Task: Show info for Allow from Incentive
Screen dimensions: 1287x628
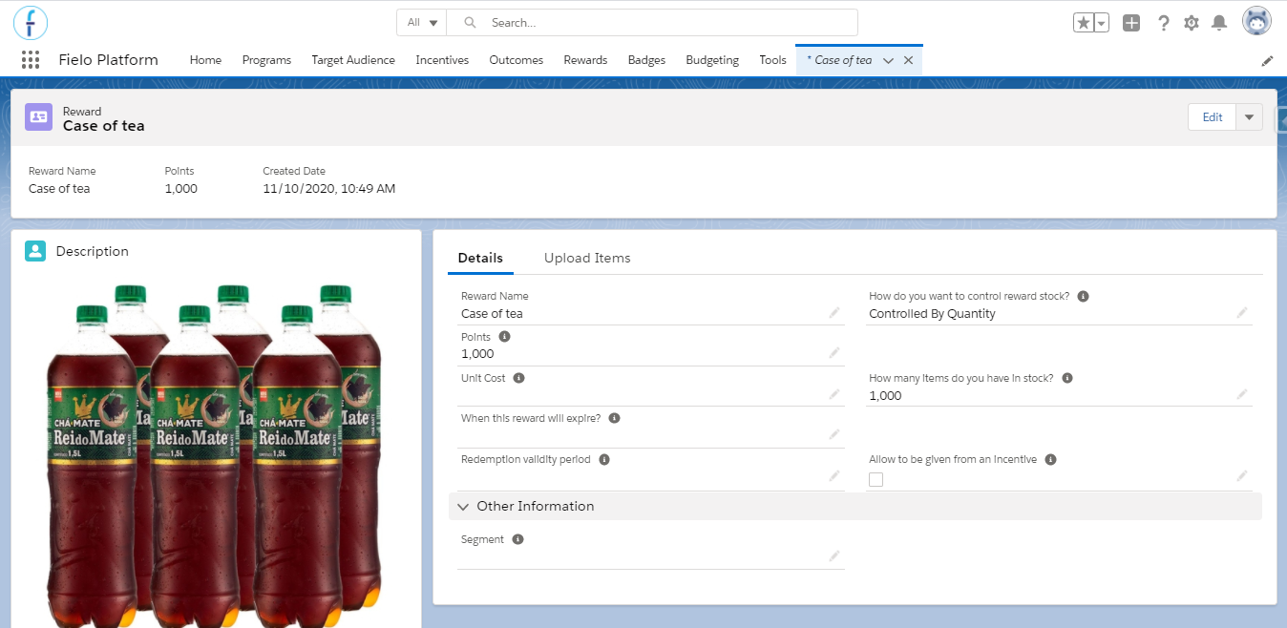Action: pyautogui.click(x=1050, y=459)
